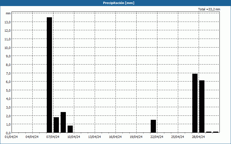Click the 10/04/24 axis date
This screenshot has width=231, height=144.
click(x=74, y=137)
